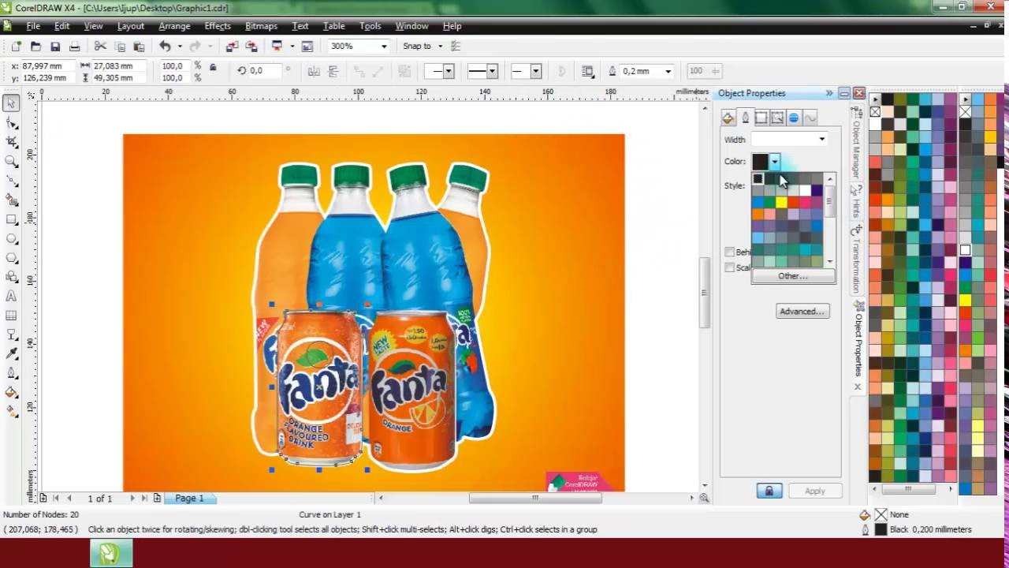Click the horizontal canvas scrollbar
Viewport: 1009px width, 568px height.
(x=535, y=498)
